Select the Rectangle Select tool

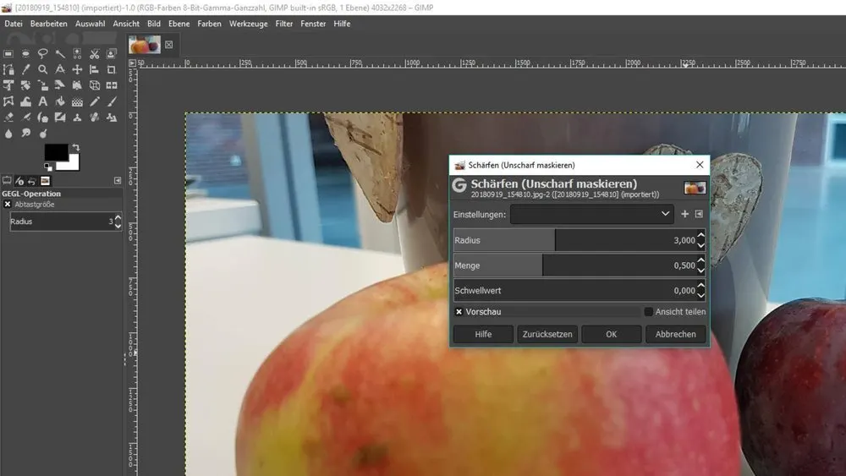click(x=8, y=54)
